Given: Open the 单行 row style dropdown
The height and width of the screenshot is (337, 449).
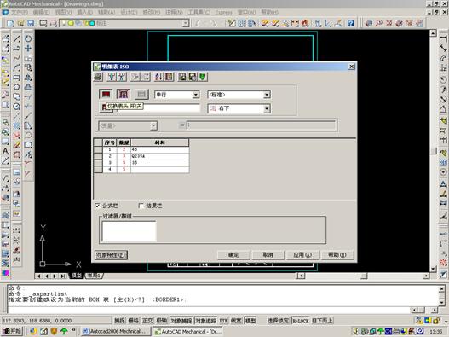Looking at the screenshot, I should point(196,95).
